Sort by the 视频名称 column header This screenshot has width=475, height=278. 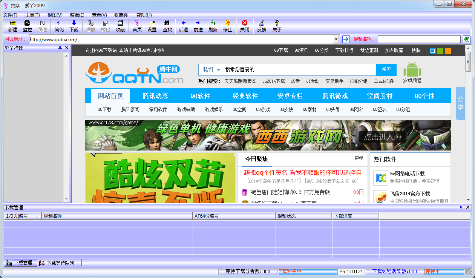117,216
